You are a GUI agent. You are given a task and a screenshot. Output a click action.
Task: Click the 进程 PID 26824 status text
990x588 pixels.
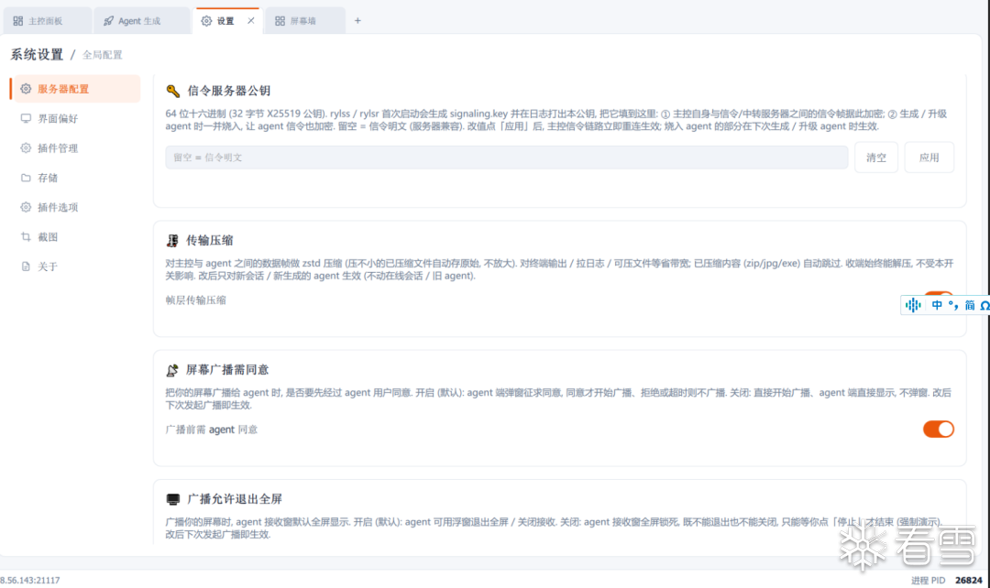click(x=946, y=580)
